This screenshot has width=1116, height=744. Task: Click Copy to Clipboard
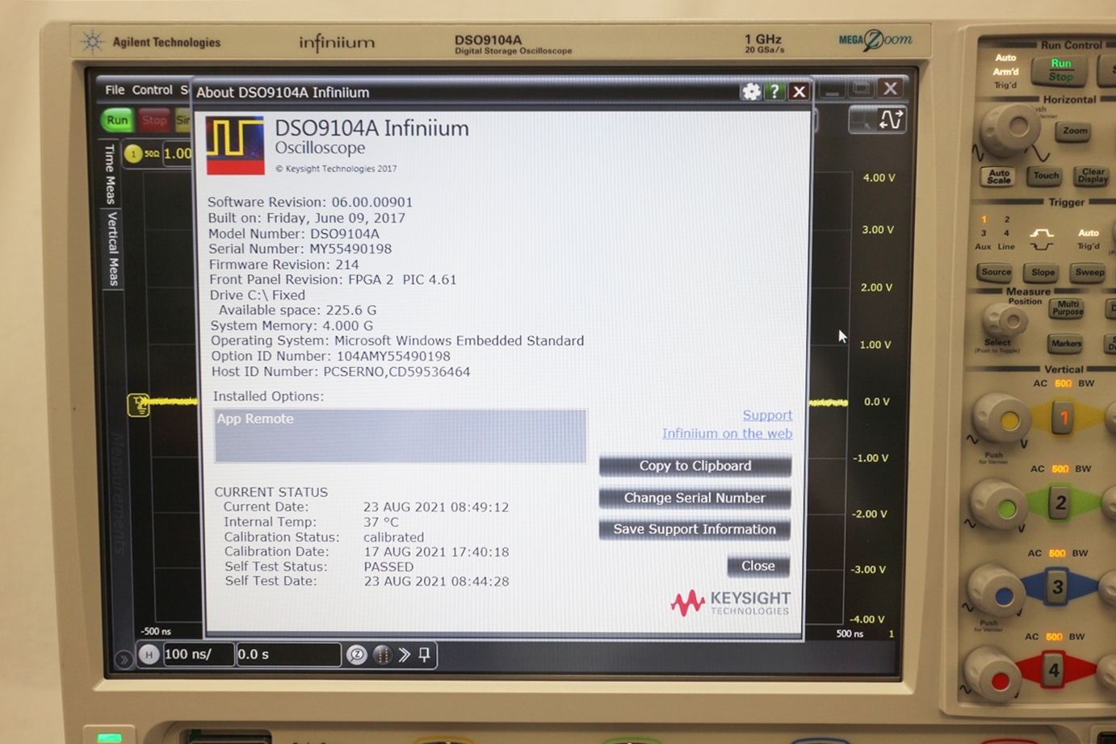pos(695,466)
